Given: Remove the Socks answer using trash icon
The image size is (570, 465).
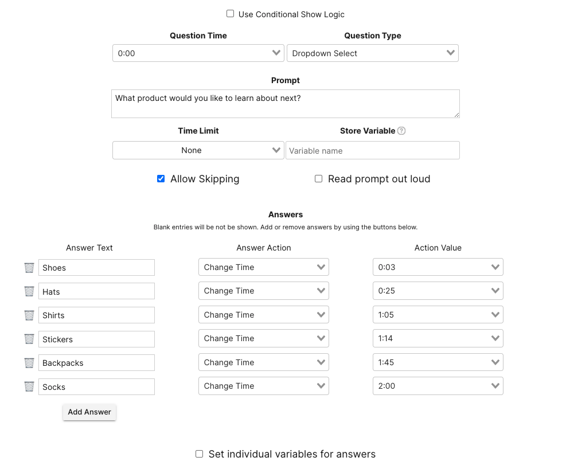Looking at the screenshot, I should point(29,386).
